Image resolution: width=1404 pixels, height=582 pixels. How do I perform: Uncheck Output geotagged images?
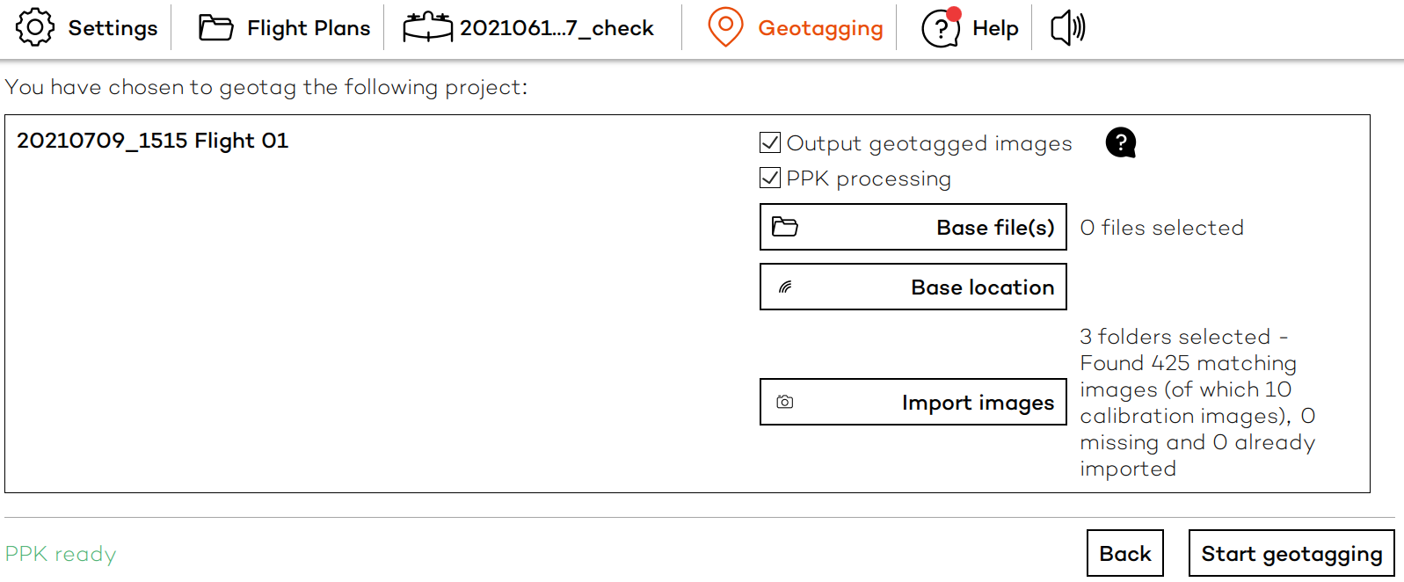coord(768,142)
